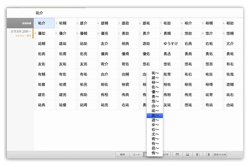Choose candidate E 優助

point(44,34)
